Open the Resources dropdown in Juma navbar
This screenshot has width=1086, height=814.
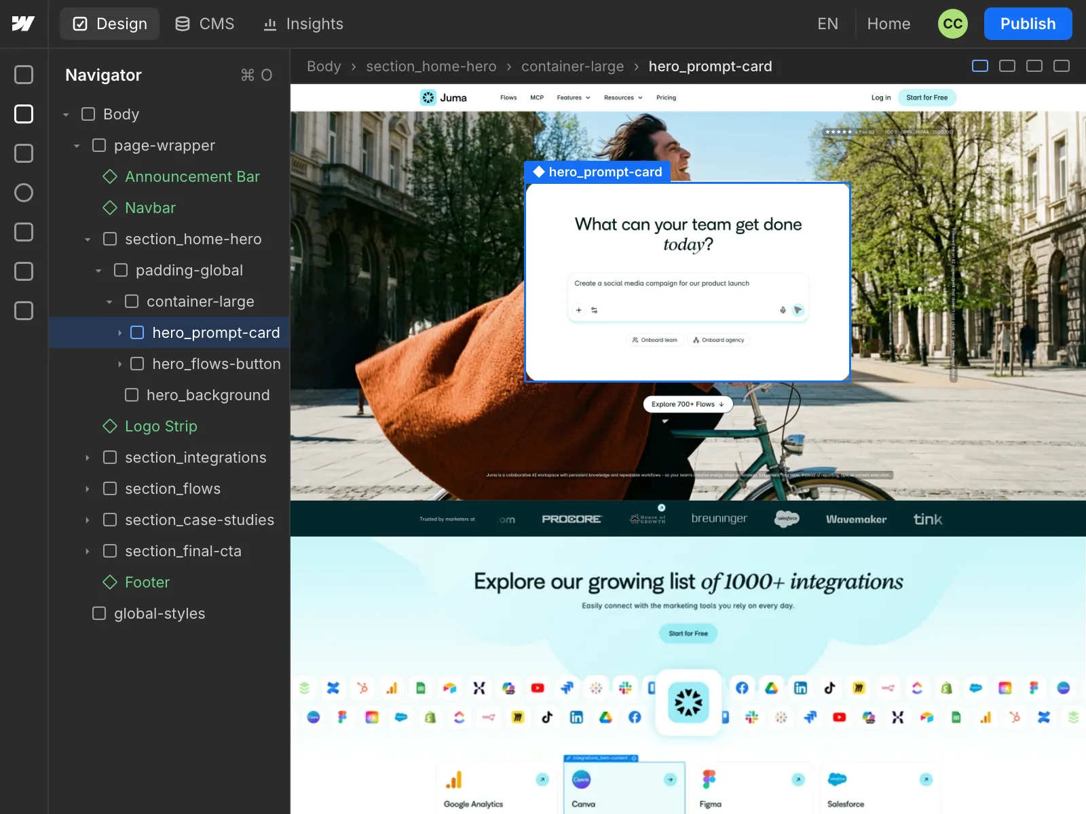click(x=623, y=98)
